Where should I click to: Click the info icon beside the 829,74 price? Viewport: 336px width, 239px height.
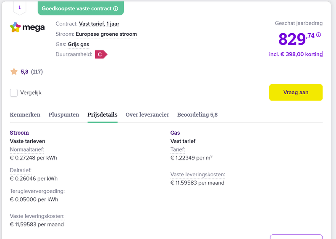pos(318,35)
